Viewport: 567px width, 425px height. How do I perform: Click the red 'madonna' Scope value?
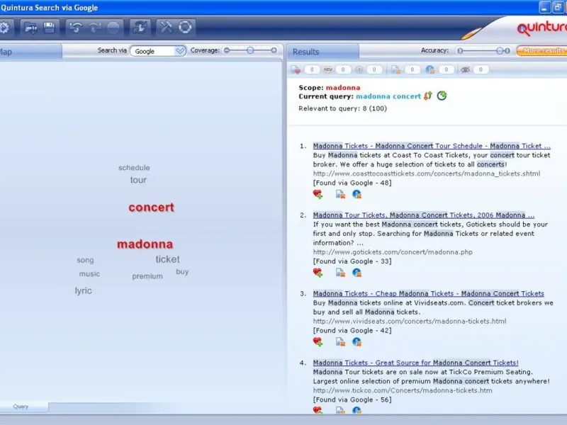[343, 87]
